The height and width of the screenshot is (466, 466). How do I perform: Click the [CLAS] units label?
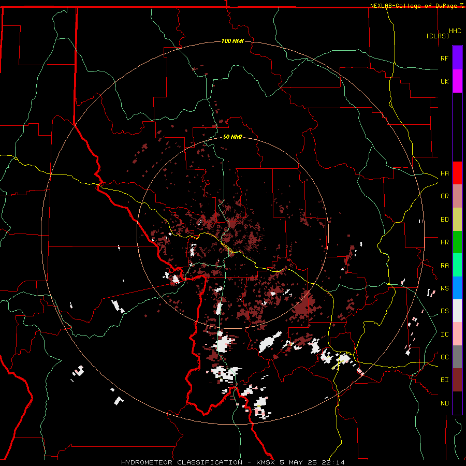[438, 36]
